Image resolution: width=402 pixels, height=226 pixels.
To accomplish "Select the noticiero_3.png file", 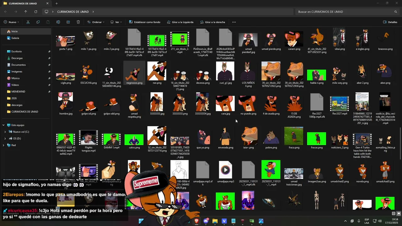I will (x=340, y=141).
